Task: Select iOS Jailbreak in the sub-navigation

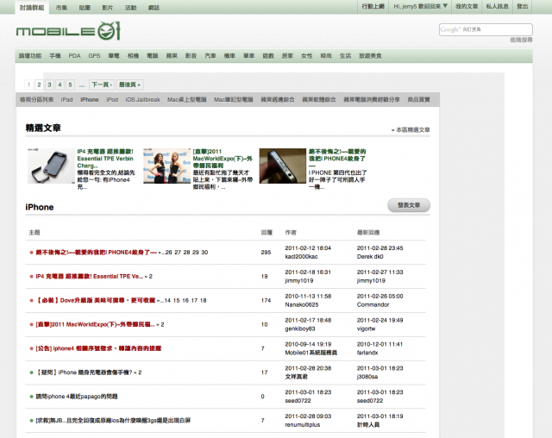Action: tap(143, 99)
